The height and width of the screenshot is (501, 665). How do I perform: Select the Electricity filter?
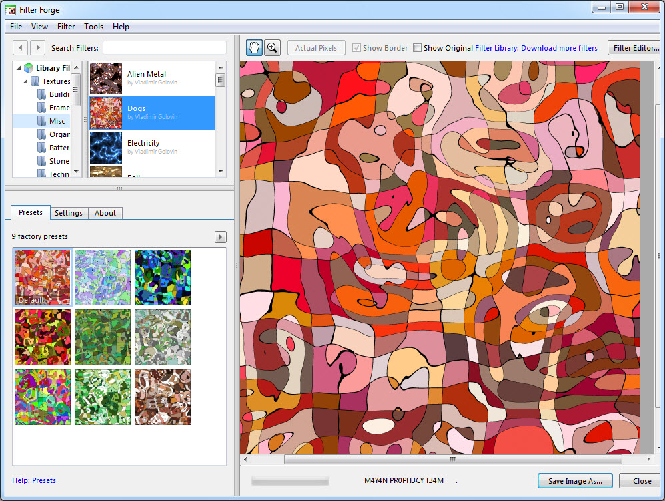tap(152, 148)
